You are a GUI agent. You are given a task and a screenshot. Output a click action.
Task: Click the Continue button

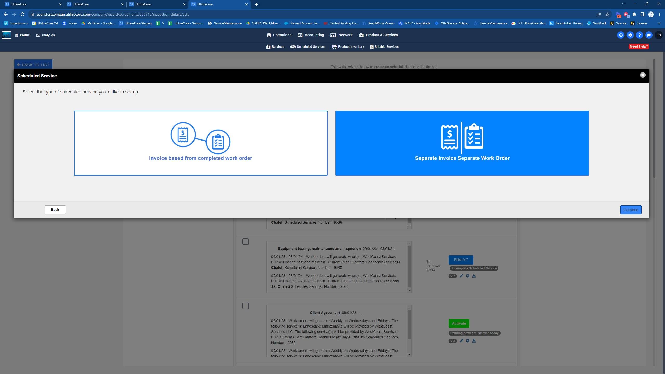pyautogui.click(x=630, y=210)
